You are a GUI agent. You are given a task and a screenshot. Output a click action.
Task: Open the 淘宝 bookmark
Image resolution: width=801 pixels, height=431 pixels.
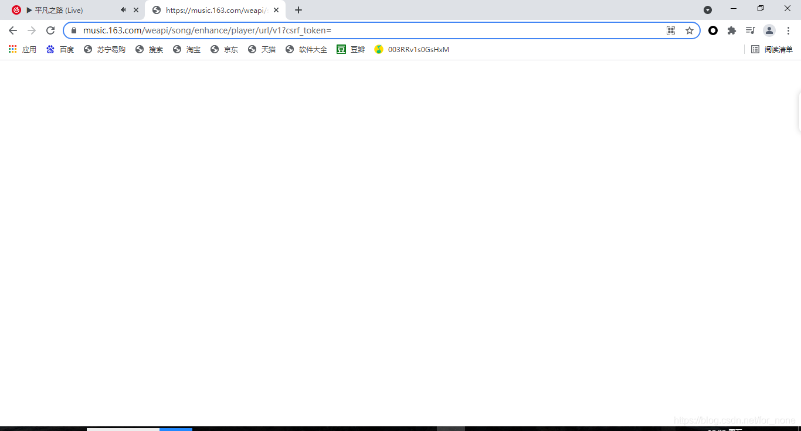tap(186, 50)
